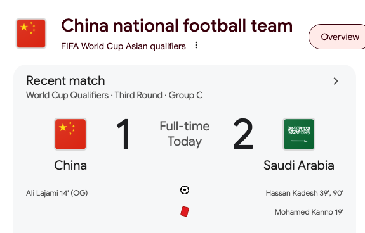Click Ali Lajami 14' own goal entry
365x233 pixels.
click(x=56, y=193)
